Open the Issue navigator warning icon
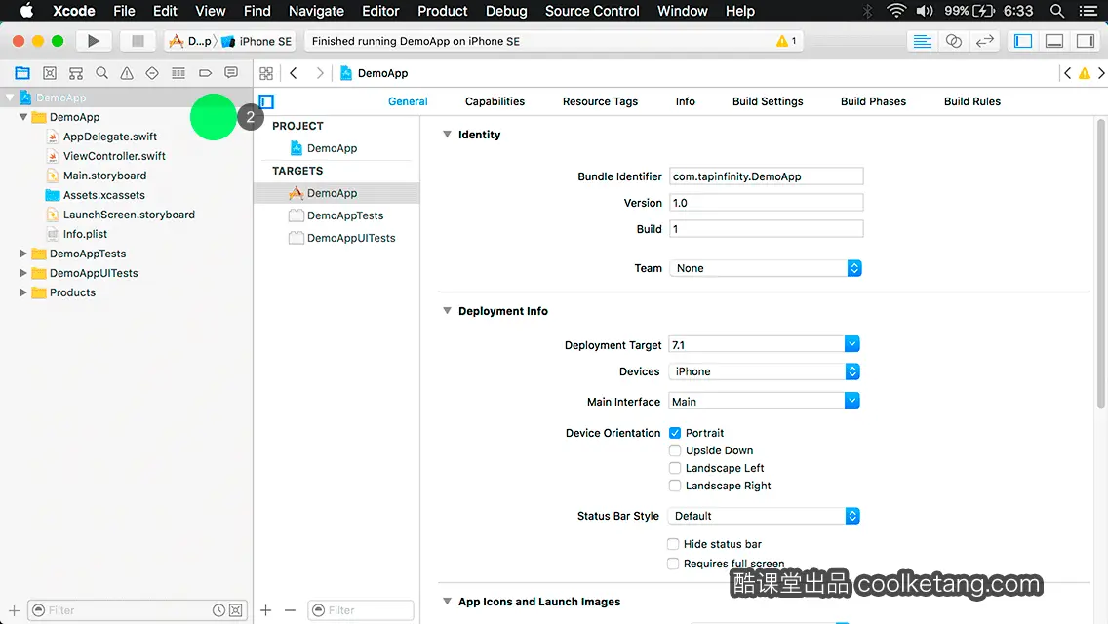The image size is (1108, 624). [127, 73]
